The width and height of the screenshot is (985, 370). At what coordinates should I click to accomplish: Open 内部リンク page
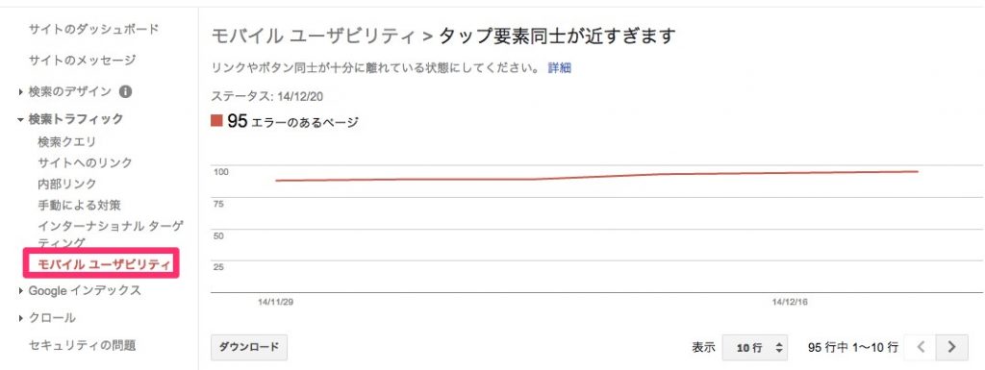(x=67, y=184)
